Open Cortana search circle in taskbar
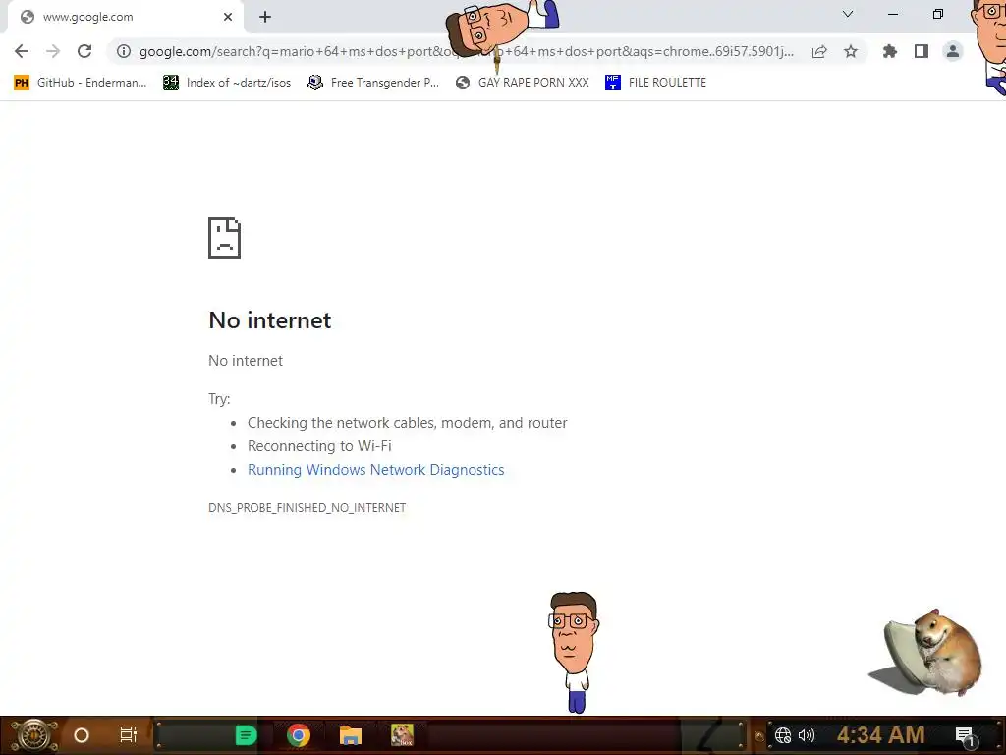This screenshot has width=1006, height=755. [82, 735]
